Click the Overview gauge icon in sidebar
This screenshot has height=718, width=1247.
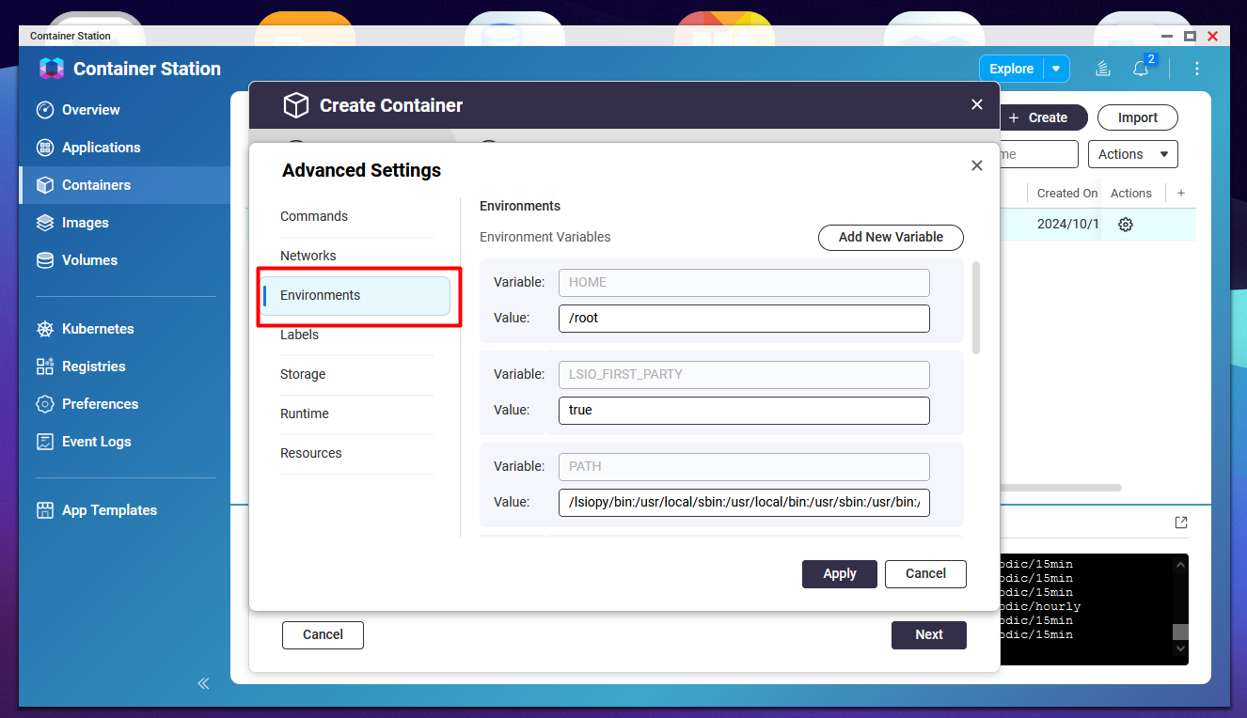coord(45,110)
